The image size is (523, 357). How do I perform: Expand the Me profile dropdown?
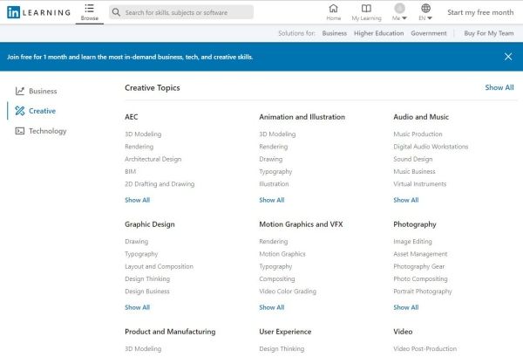[399, 13]
